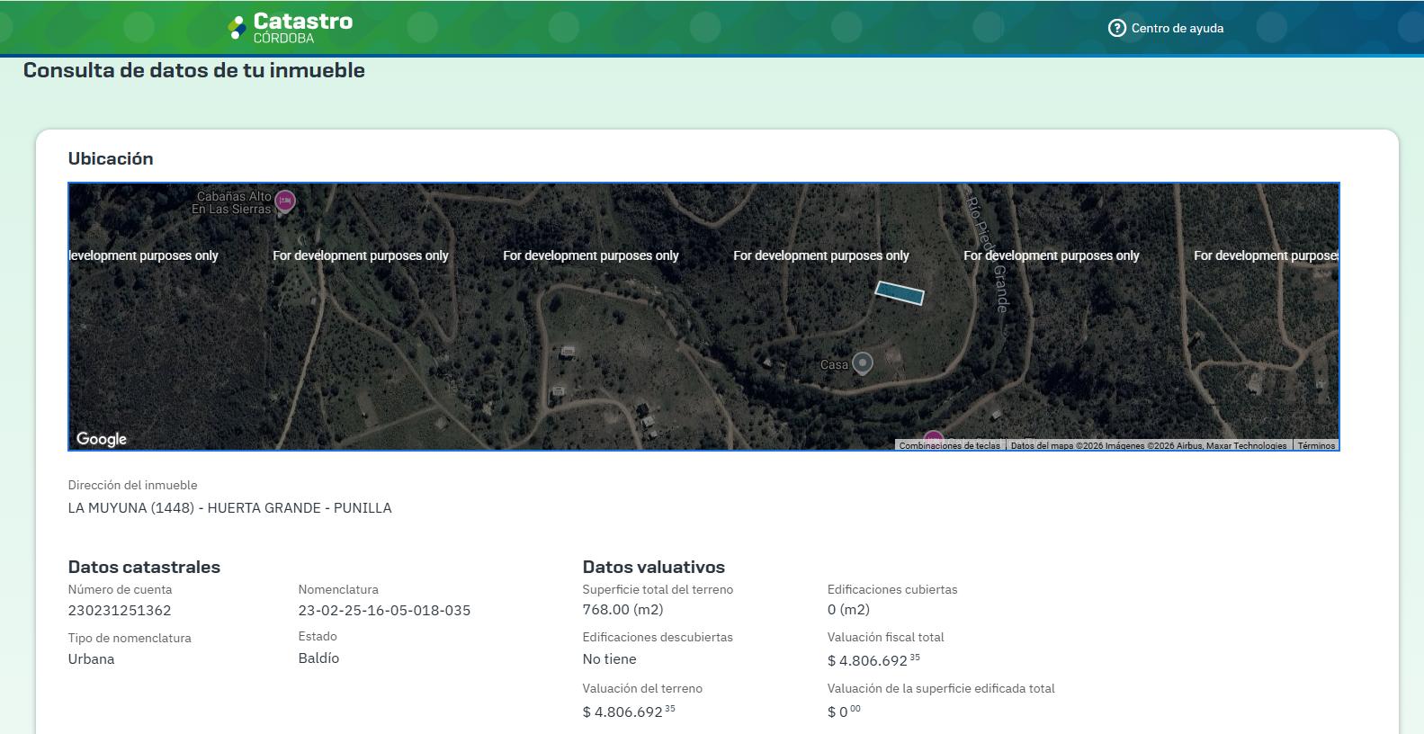Click the nomenclatura value 23-02-25-16-05-018-035
Image resolution: width=1424 pixels, height=734 pixels.
pyautogui.click(x=384, y=610)
